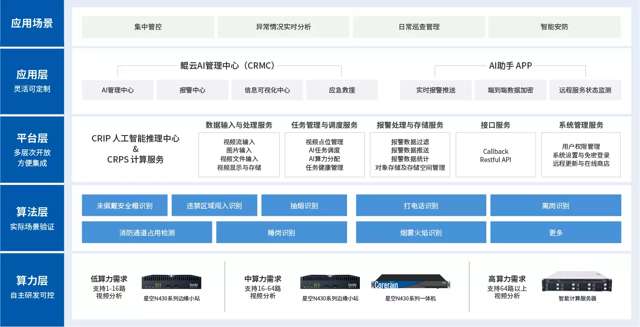Click the edge station image beside 中算力需求
Viewport: 640px width, 327px height.
330,282
